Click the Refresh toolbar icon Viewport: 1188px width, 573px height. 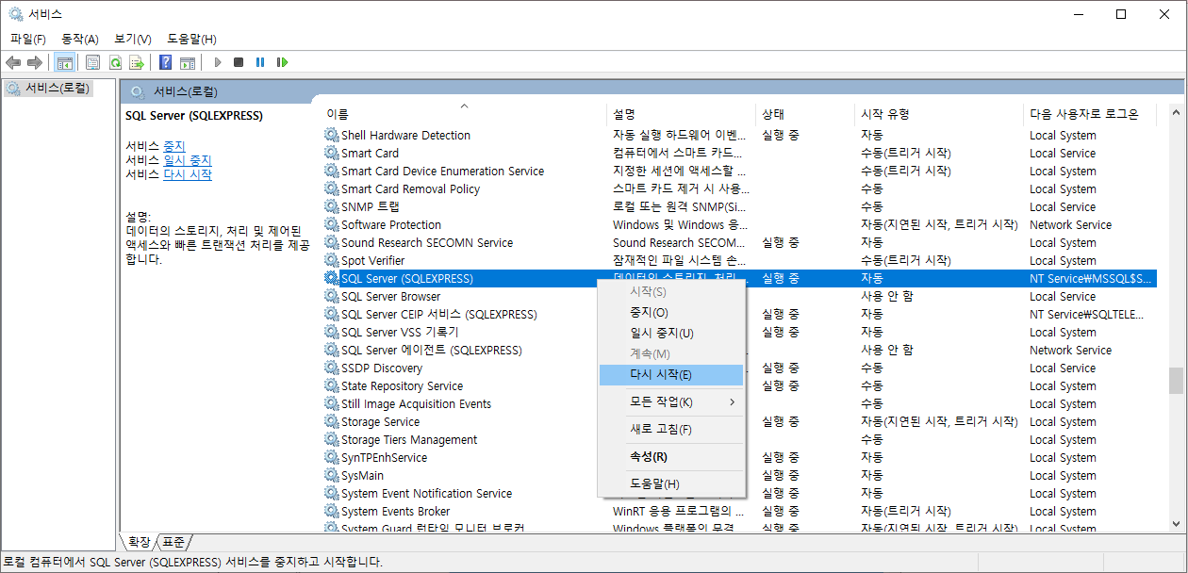pyautogui.click(x=115, y=62)
